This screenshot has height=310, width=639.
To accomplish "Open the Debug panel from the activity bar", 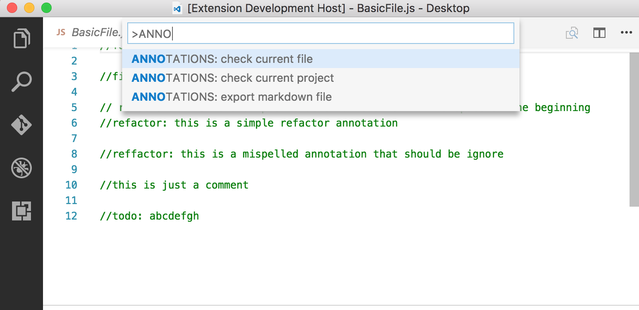I will pyautogui.click(x=21, y=168).
